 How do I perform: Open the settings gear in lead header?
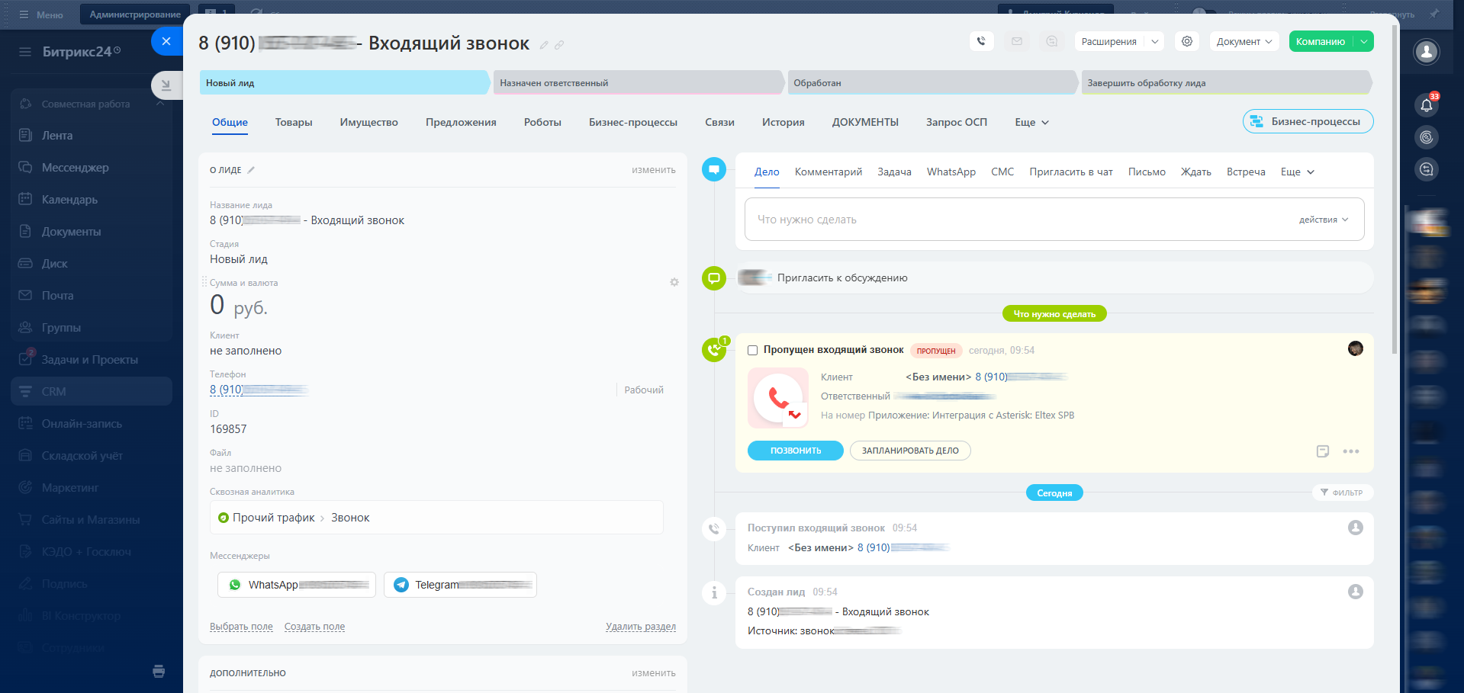point(1187,41)
